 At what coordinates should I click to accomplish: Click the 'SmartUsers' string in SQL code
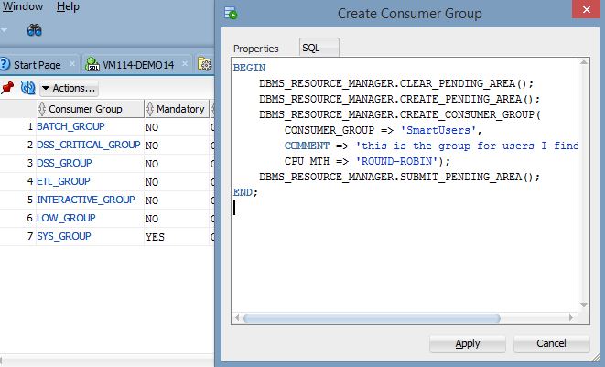pyautogui.click(x=438, y=131)
